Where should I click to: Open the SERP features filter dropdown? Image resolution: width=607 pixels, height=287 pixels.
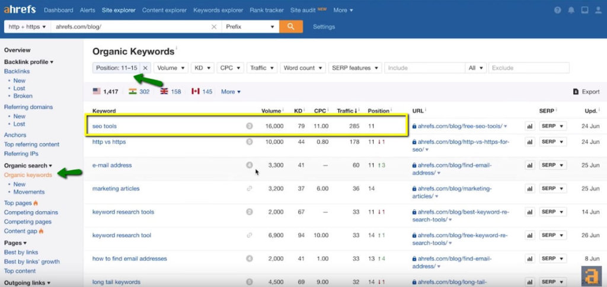point(355,68)
